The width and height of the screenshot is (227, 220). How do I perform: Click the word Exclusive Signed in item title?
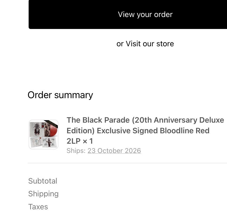(x=128, y=131)
